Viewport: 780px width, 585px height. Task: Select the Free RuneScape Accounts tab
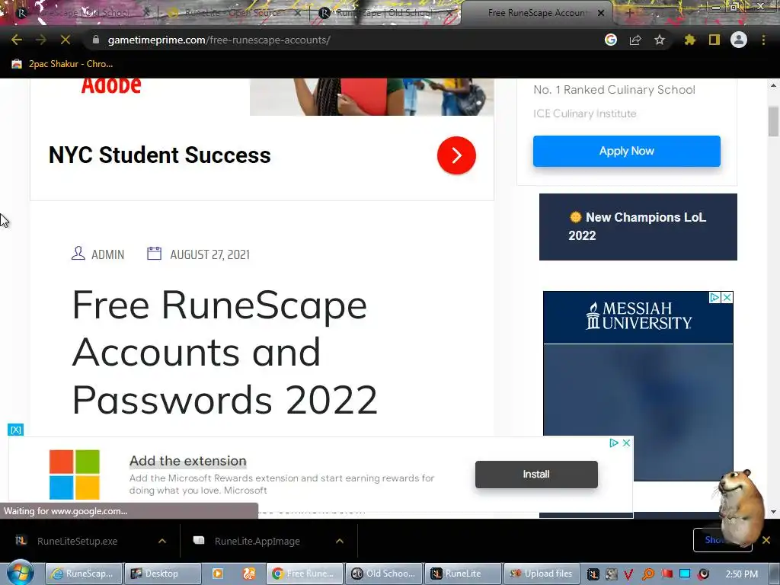(x=535, y=13)
